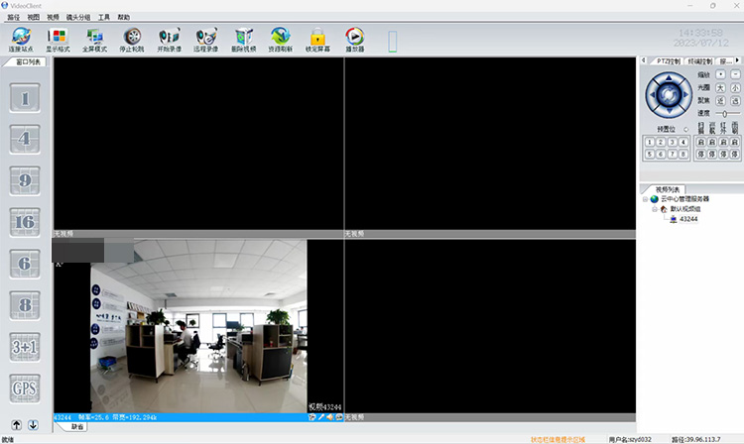This screenshot has height=444, width=744.
Task: Adjust the PTZ 速度 speed slider
Action: 725,114
